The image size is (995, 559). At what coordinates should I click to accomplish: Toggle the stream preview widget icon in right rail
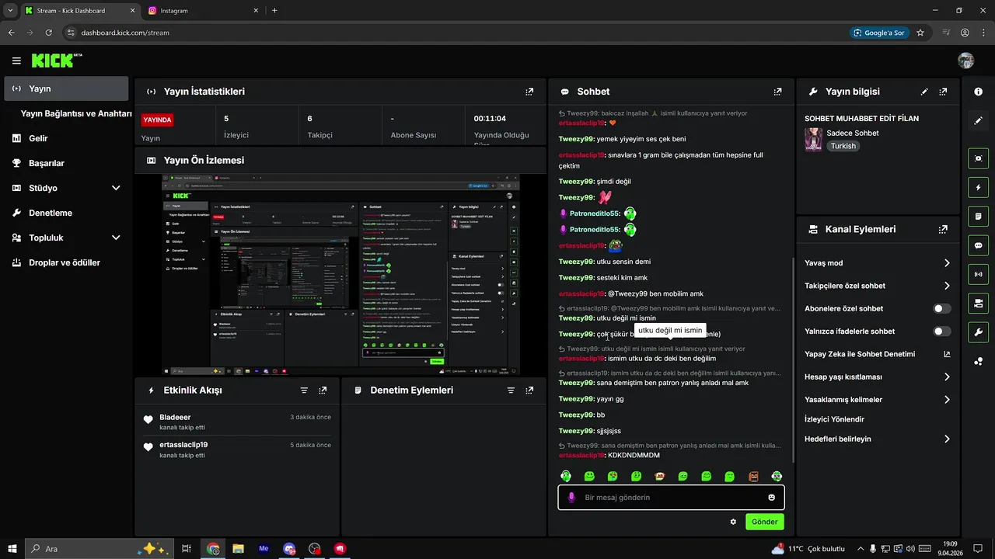tap(978, 158)
